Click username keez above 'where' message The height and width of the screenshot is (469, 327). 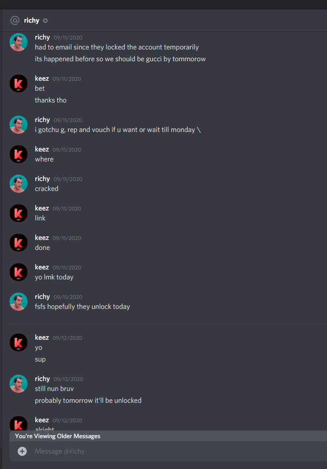coord(42,149)
